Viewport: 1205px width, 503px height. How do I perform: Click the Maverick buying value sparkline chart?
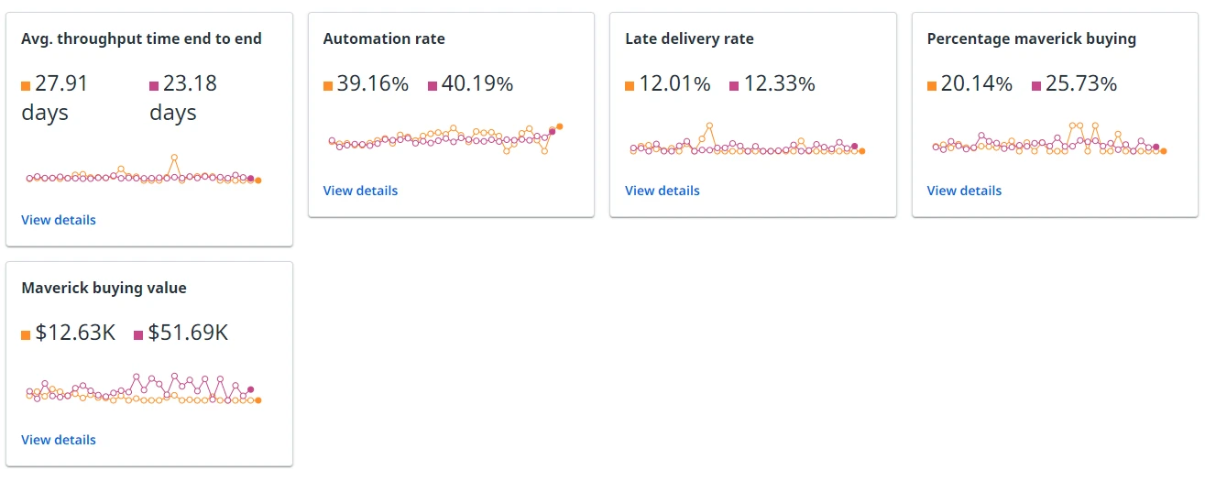pyautogui.click(x=144, y=389)
